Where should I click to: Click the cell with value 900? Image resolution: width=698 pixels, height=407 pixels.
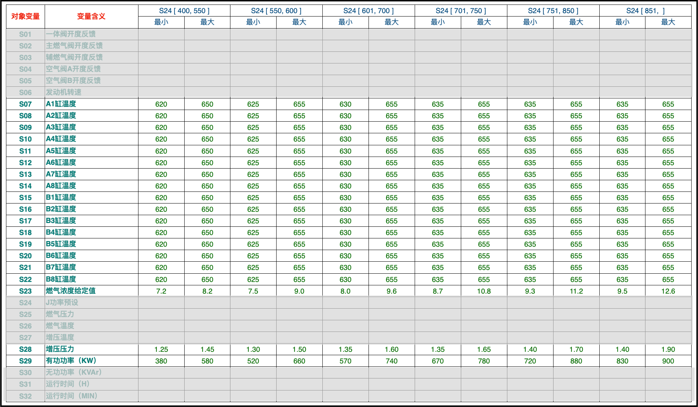click(668, 361)
